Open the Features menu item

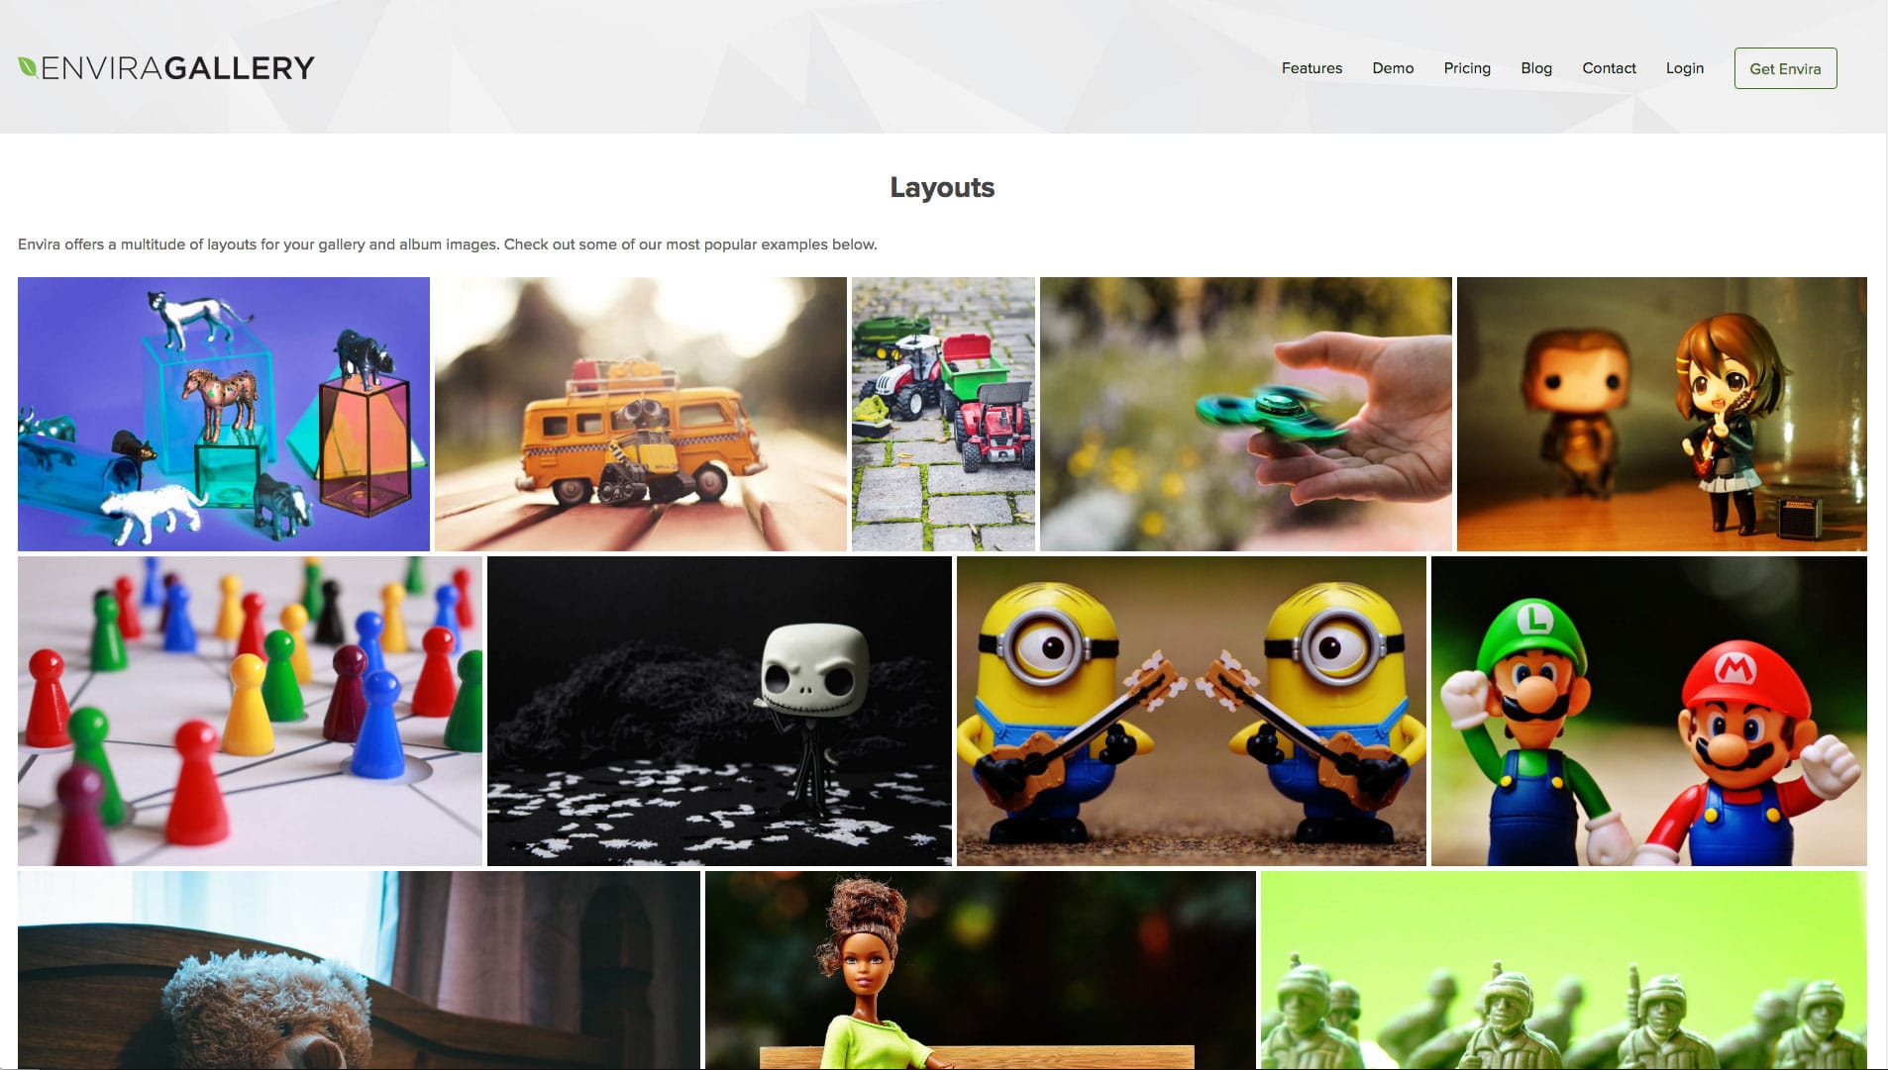point(1311,68)
